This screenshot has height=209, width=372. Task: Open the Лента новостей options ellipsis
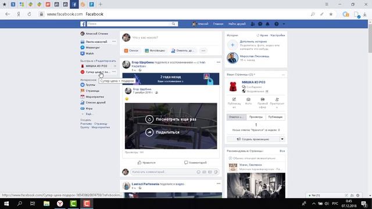114,41
